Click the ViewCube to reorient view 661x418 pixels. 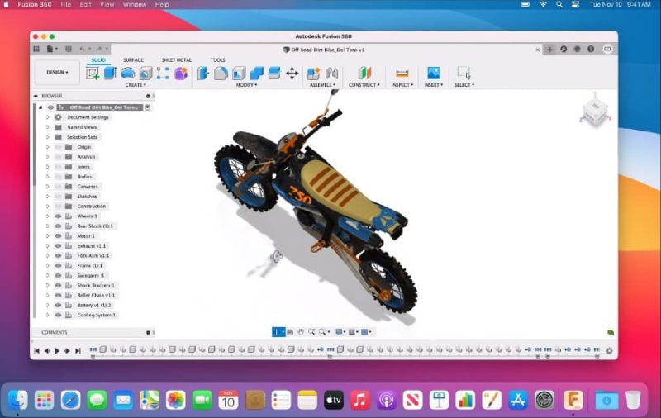(595, 112)
